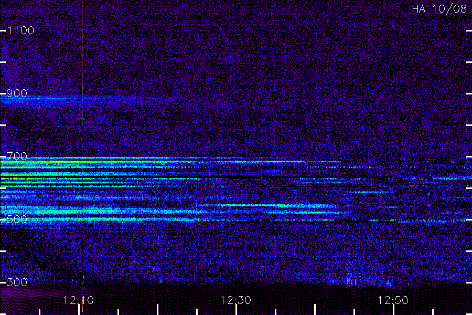Image resolution: width=472 pixels, height=315 pixels.
Task: Click the 700 frequency axis label
Action: pos(17,156)
